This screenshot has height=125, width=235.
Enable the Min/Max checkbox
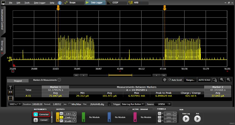click(69, 104)
